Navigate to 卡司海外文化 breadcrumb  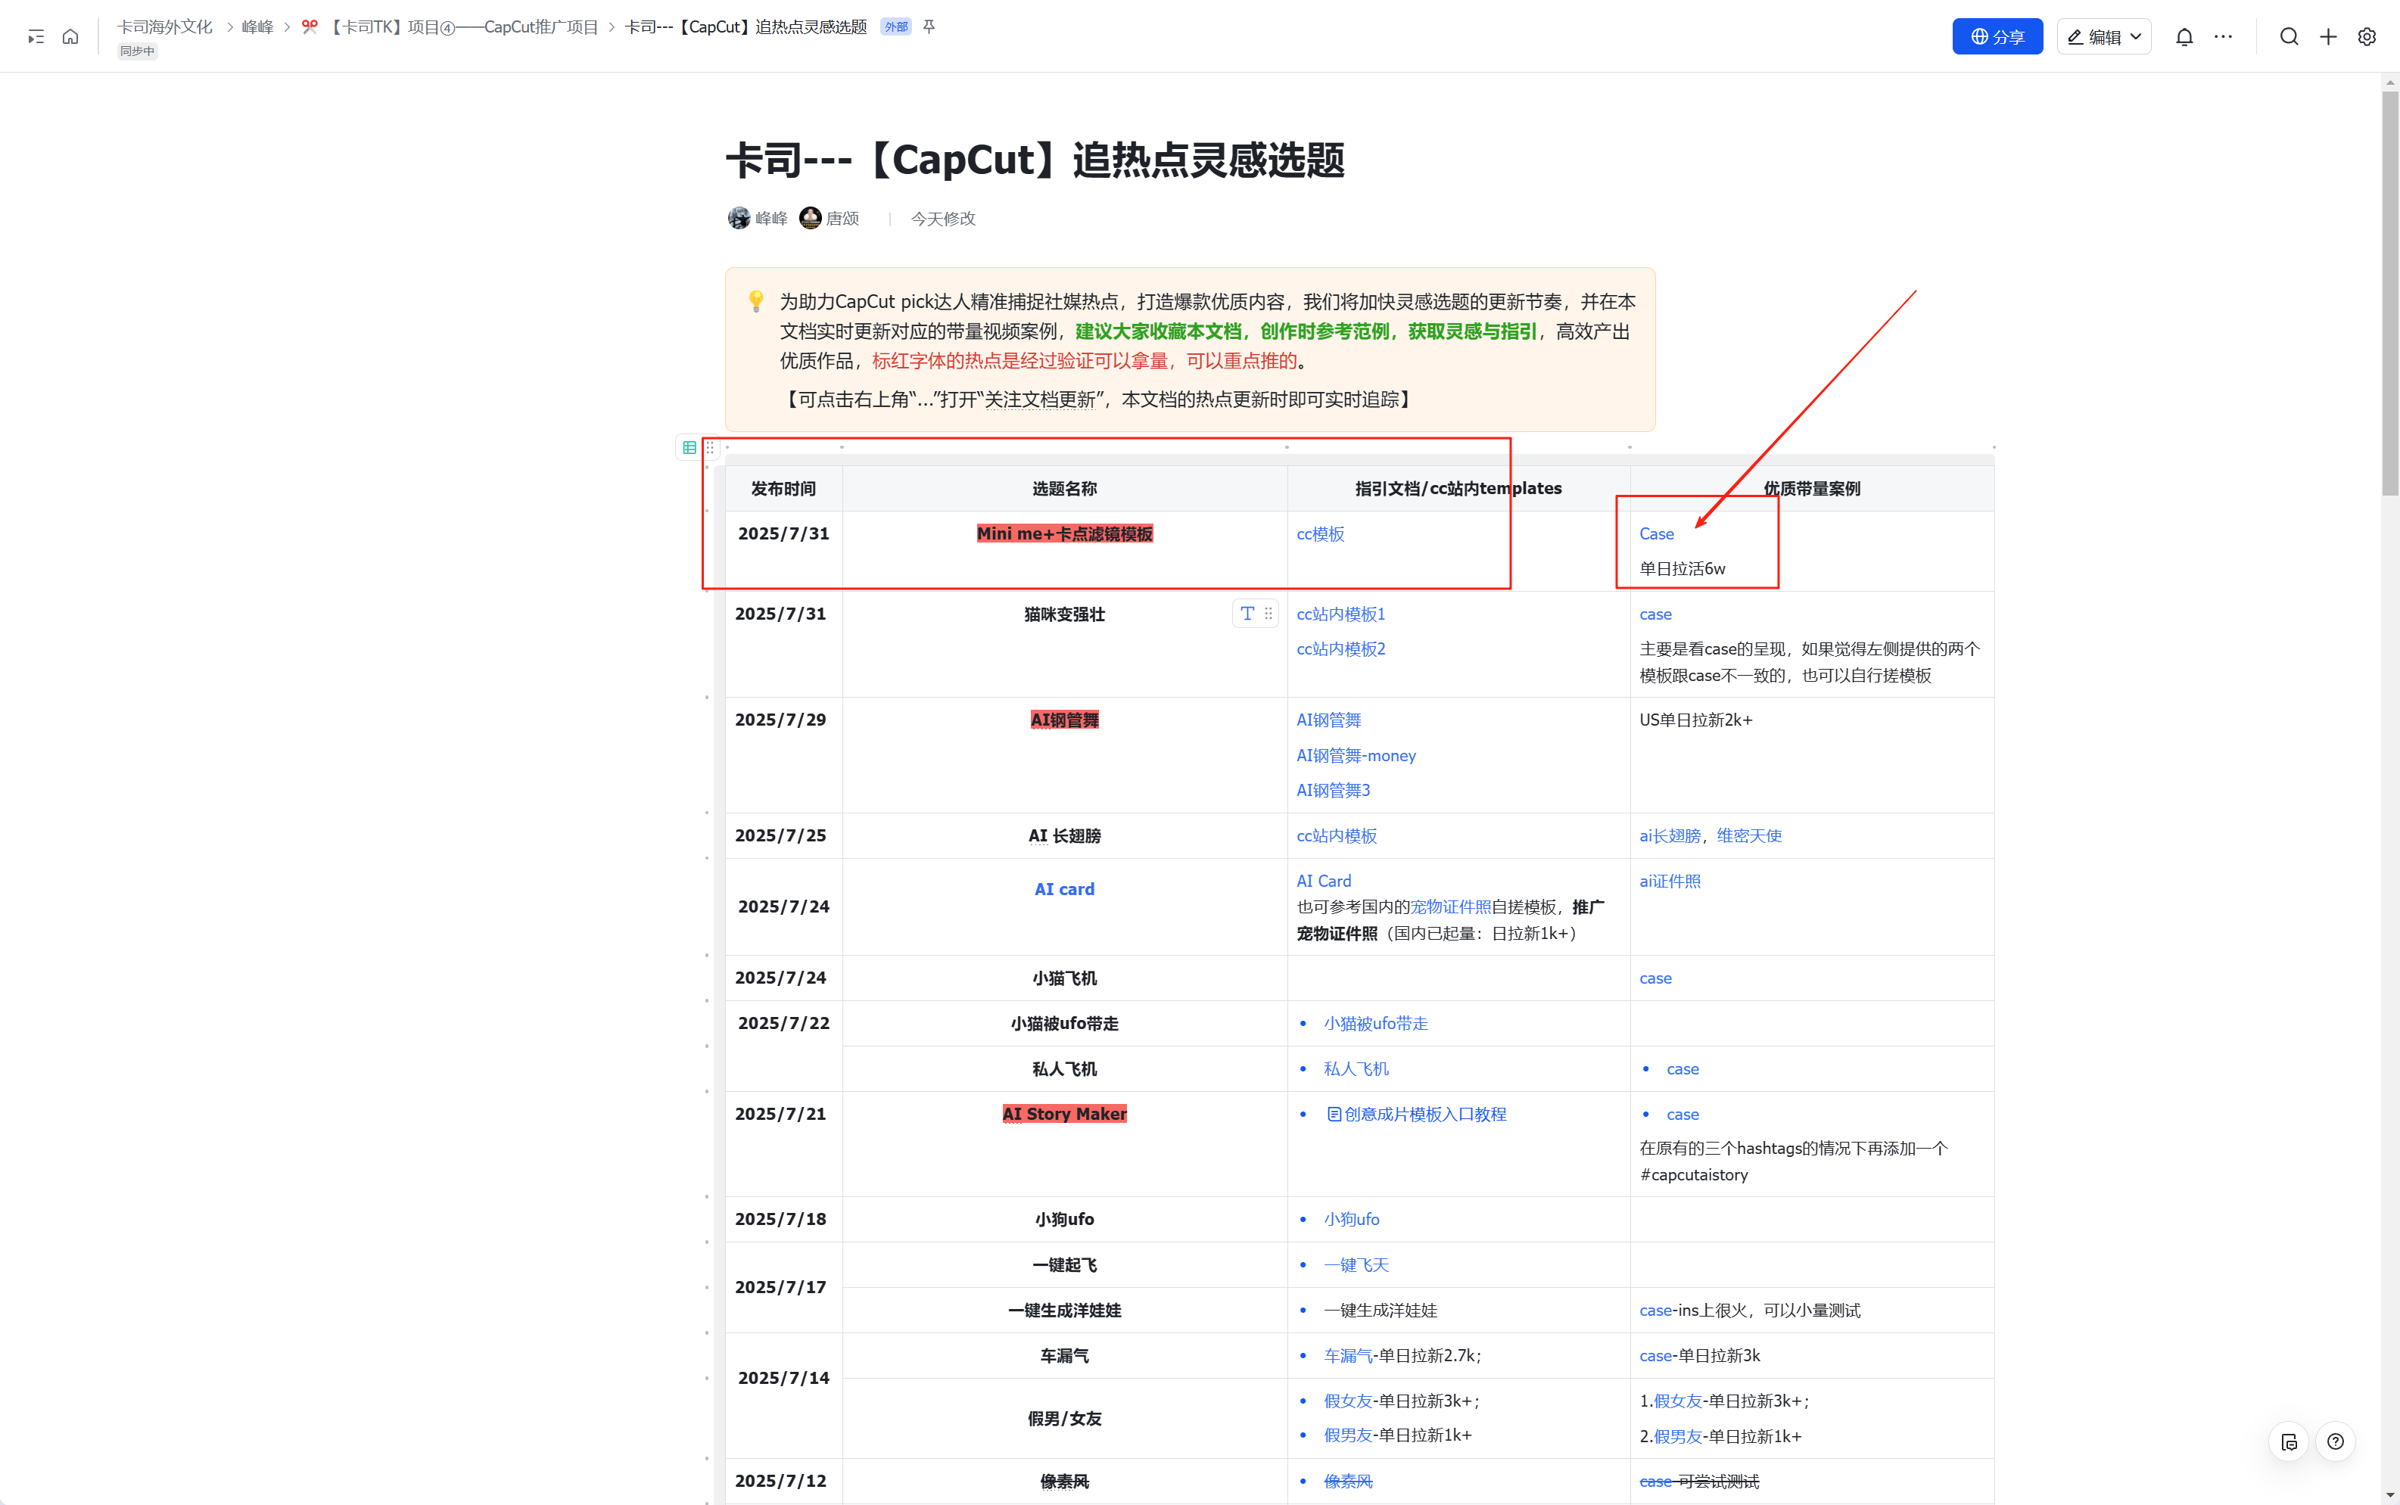(x=165, y=27)
